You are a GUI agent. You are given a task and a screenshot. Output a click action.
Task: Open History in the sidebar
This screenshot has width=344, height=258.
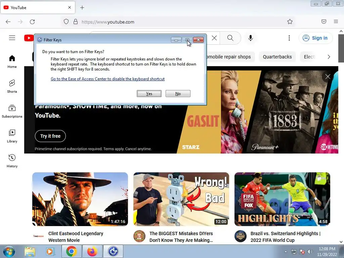(x=12, y=161)
